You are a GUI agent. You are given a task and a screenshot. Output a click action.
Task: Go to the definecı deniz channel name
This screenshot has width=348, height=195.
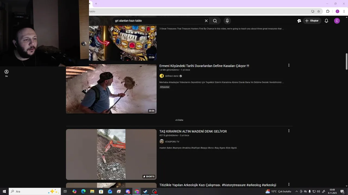172,76
